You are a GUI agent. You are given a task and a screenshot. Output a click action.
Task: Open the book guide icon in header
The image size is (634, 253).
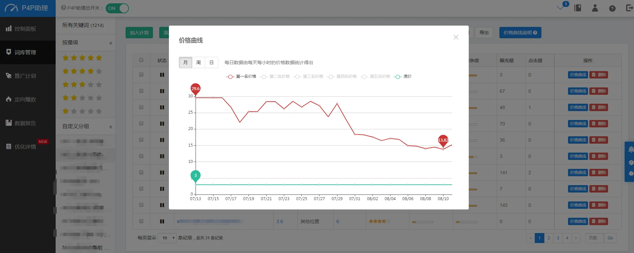coord(577,8)
